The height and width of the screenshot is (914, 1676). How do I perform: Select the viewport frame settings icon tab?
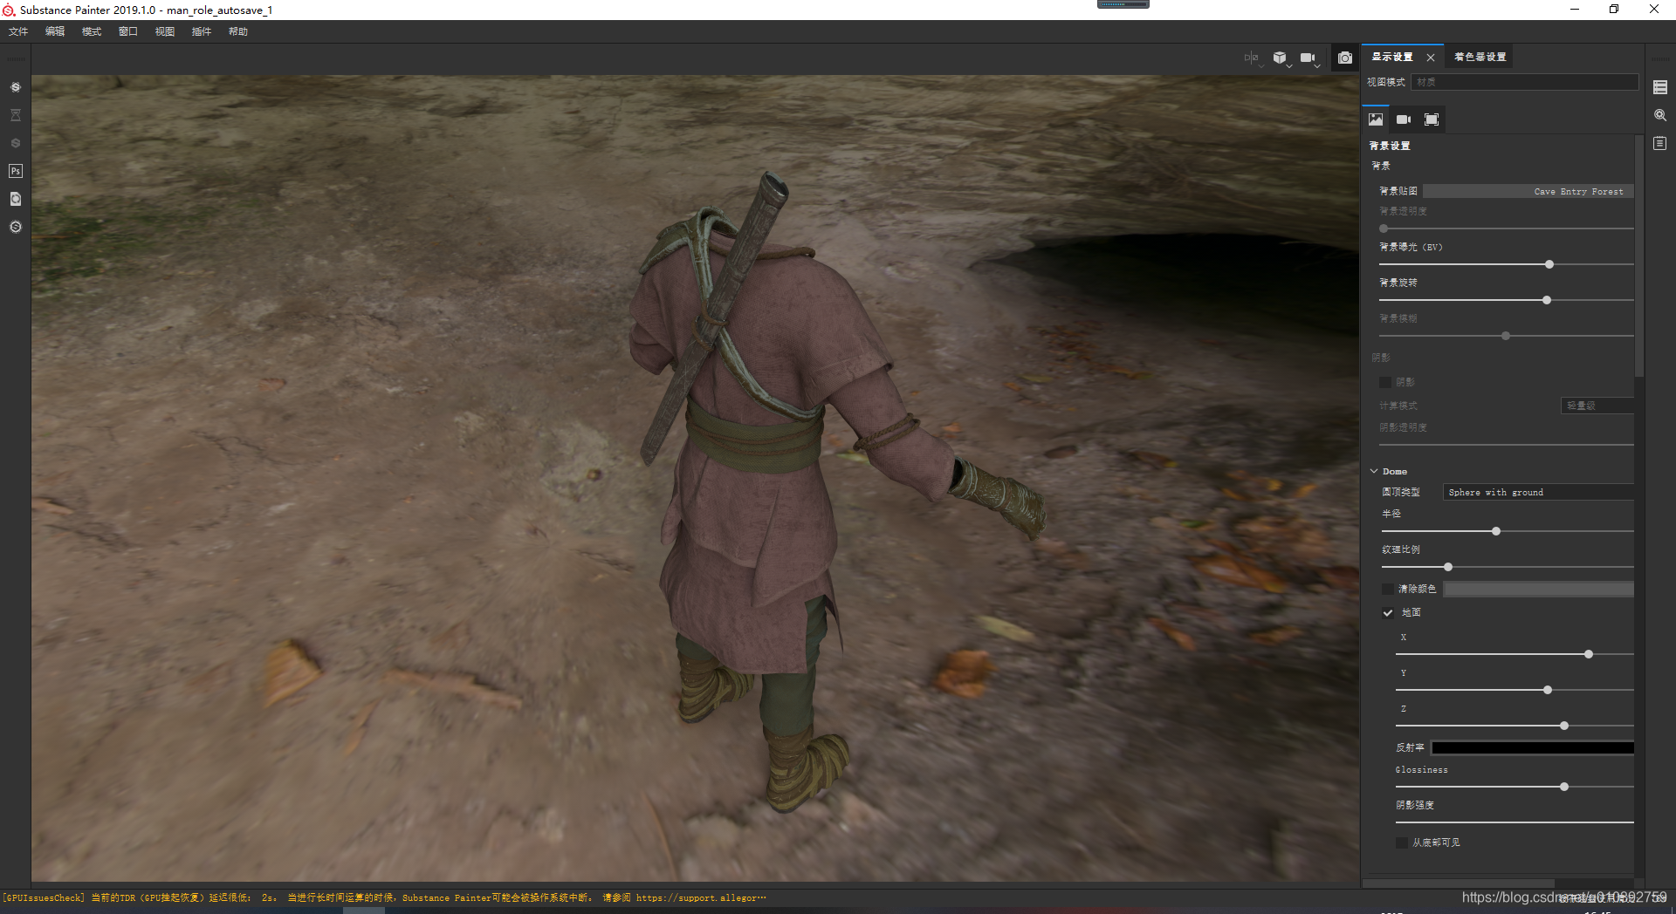tap(1432, 119)
